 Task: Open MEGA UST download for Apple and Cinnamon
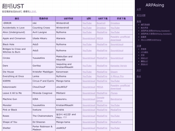click(x=100, y=38)
